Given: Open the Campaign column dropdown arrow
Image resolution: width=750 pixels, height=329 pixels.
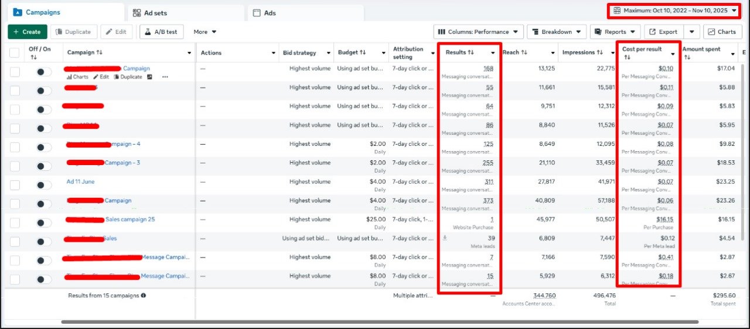Looking at the screenshot, I should point(189,53).
